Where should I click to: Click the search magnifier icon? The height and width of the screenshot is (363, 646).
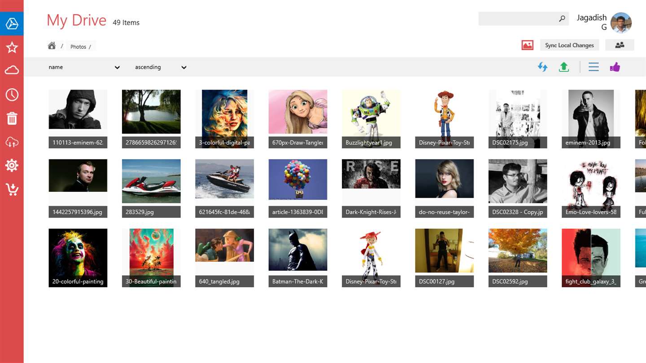point(562,18)
